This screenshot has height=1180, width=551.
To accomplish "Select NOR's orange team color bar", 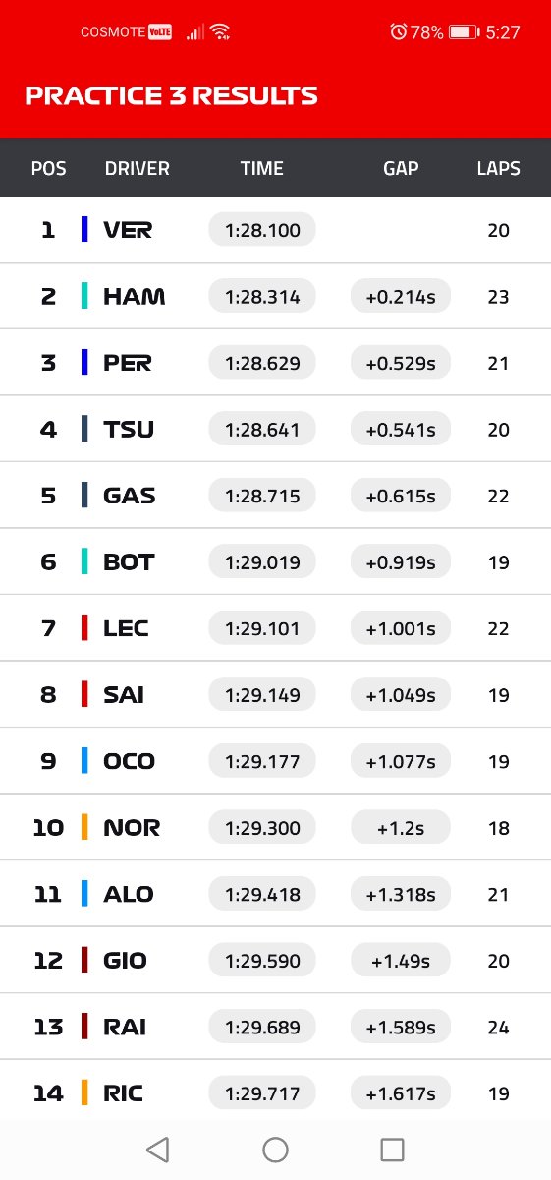I will 84,827.
